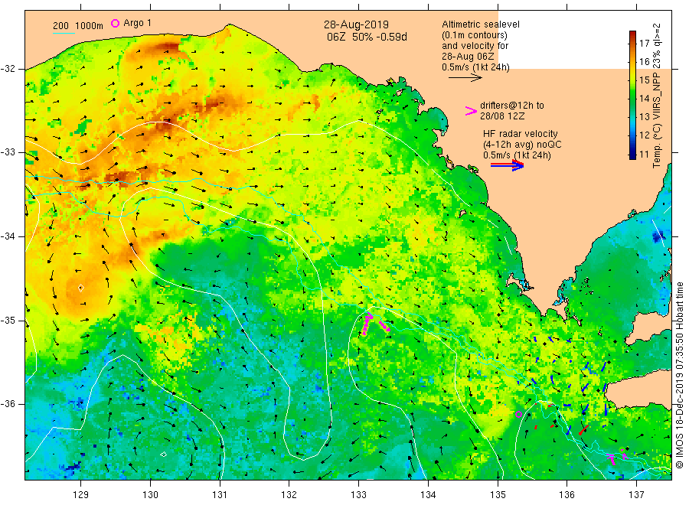The height and width of the screenshot is (505, 689).
Task: Click the '1000m' isobath legend label
Action: point(90,26)
